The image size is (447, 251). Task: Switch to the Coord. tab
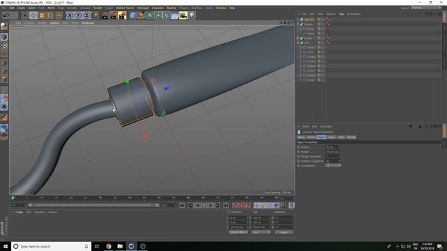pyautogui.click(x=311, y=137)
